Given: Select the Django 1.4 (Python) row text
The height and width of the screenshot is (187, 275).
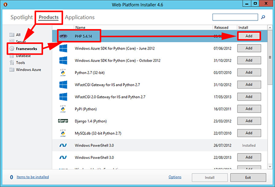Looking at the screenshot, I should [90, 121].
